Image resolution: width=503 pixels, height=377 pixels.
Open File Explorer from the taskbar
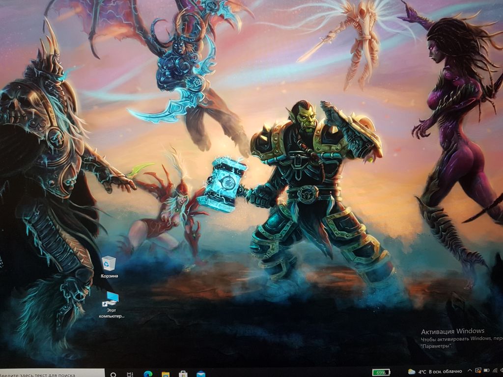(x=165, y=375)
